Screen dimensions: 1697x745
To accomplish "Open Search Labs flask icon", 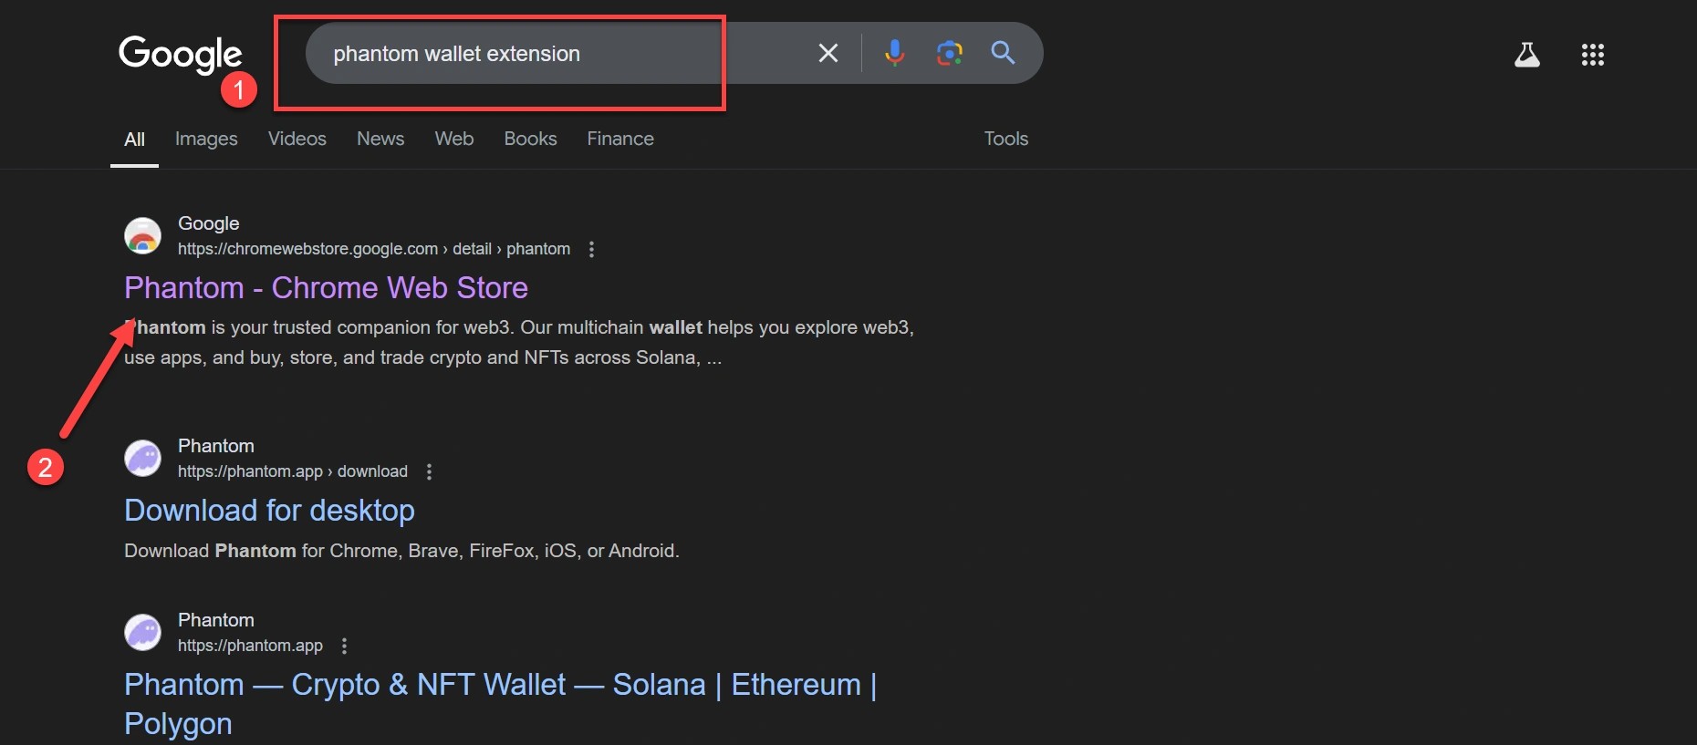I will pos(1526,55).
